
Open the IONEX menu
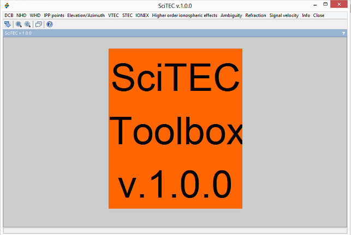tap(142, 15)
